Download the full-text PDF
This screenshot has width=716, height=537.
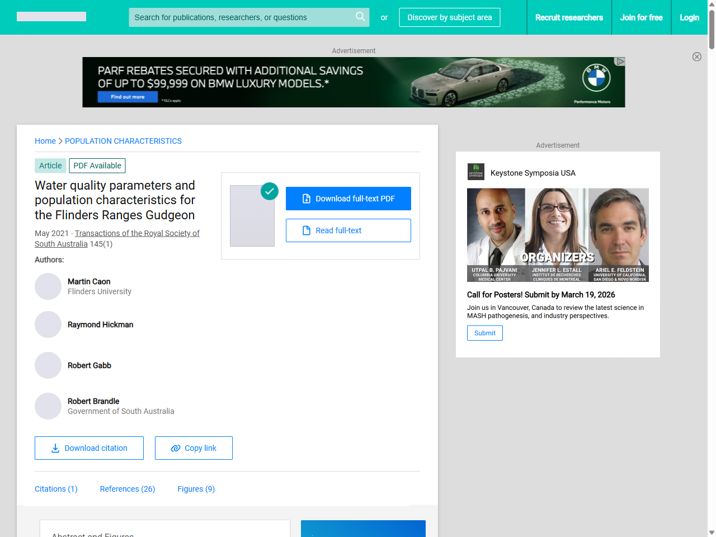pos(348,199)
